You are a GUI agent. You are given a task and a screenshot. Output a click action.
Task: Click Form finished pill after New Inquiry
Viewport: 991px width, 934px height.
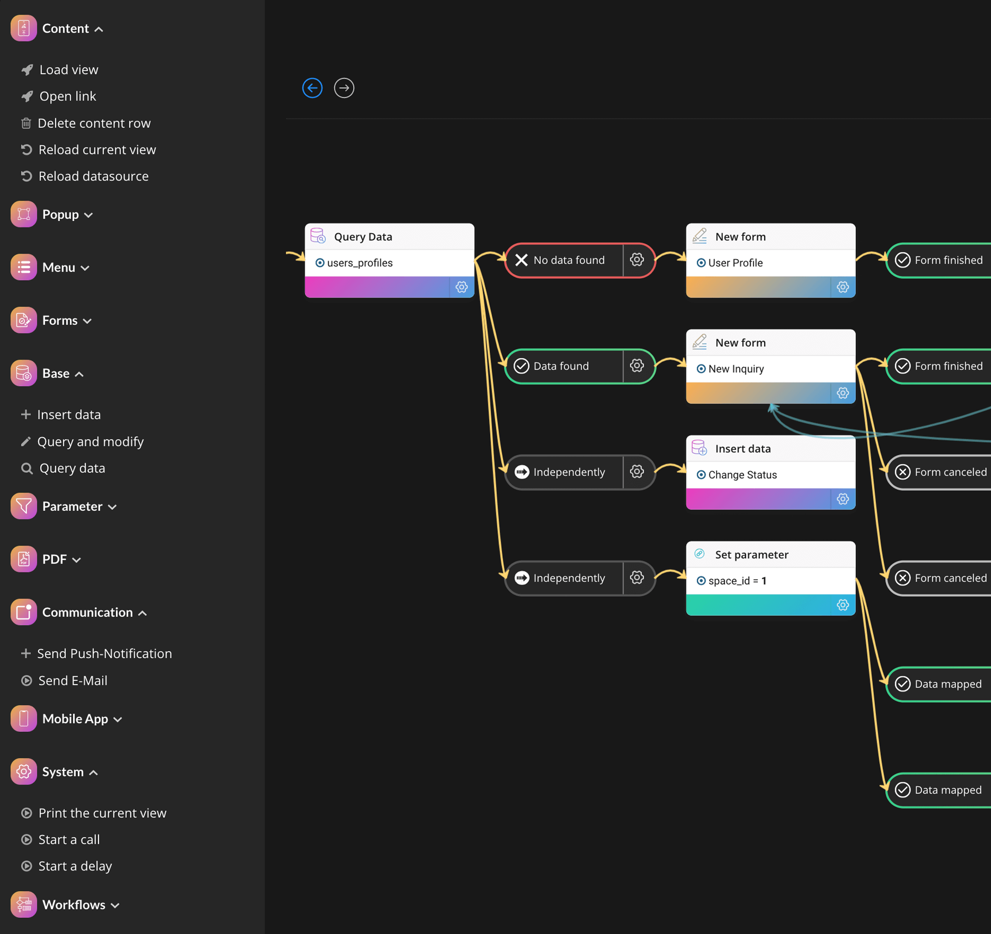point(939,366)
